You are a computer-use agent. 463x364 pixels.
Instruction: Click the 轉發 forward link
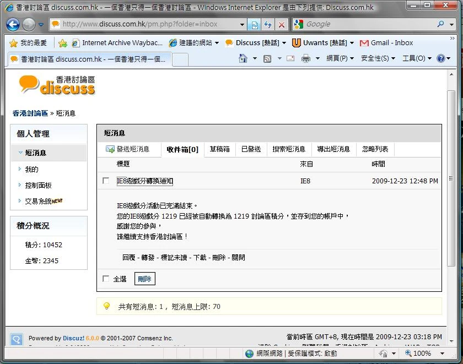(148, 258)
